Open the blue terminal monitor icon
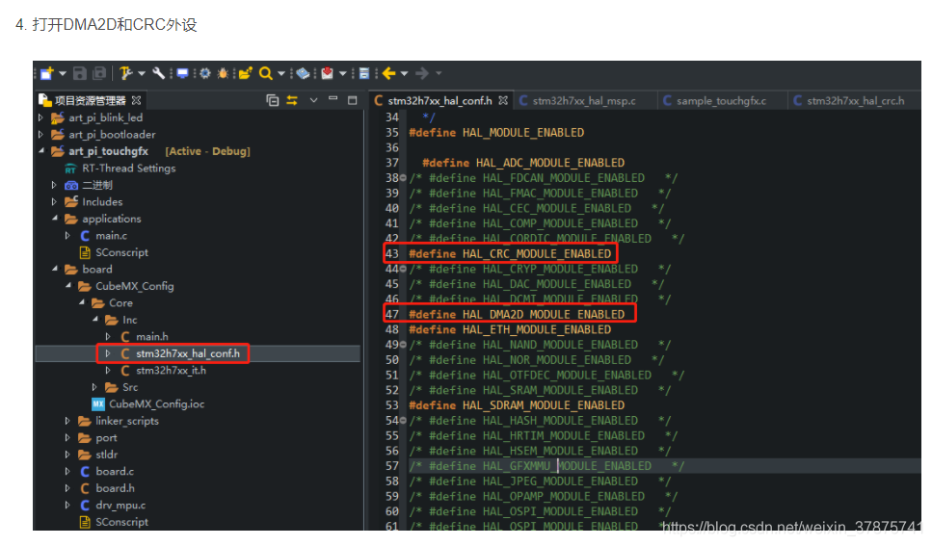Screen dimensions: 932x546 182,73
